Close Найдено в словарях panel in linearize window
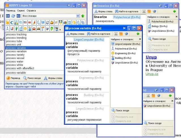Screen dimensions: 181x138 pyautogui.click(x=176, y=17)
